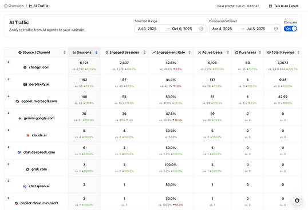The width and height of the screenshot is (308, 210).
Task: Click the flame icon in Engaged Sessions header
Action: coord(107,52)
